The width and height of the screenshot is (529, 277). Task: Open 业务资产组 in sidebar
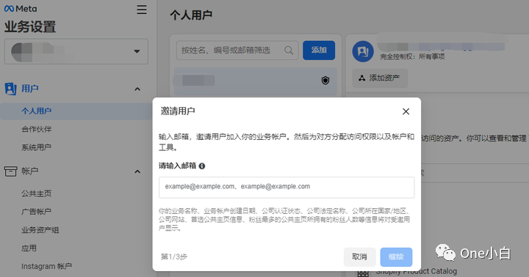(40, 230)
